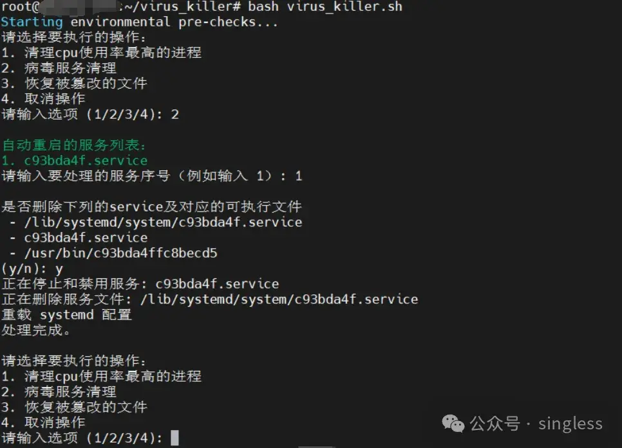Click the blinking cursor at the final prompt

(x=174, y=438)
